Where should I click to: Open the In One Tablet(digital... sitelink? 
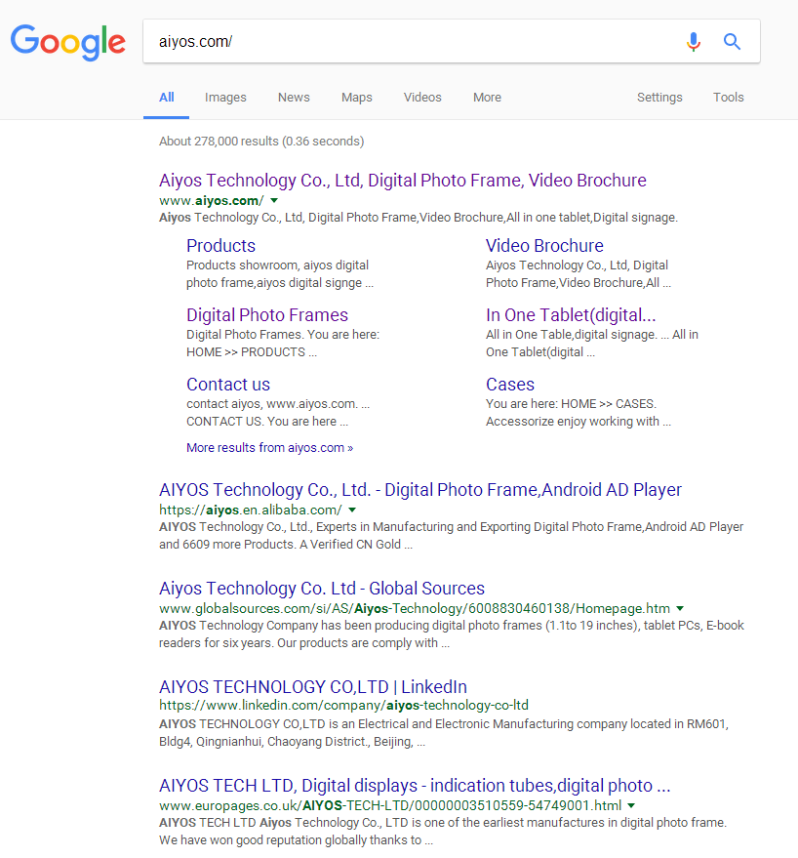571,315
